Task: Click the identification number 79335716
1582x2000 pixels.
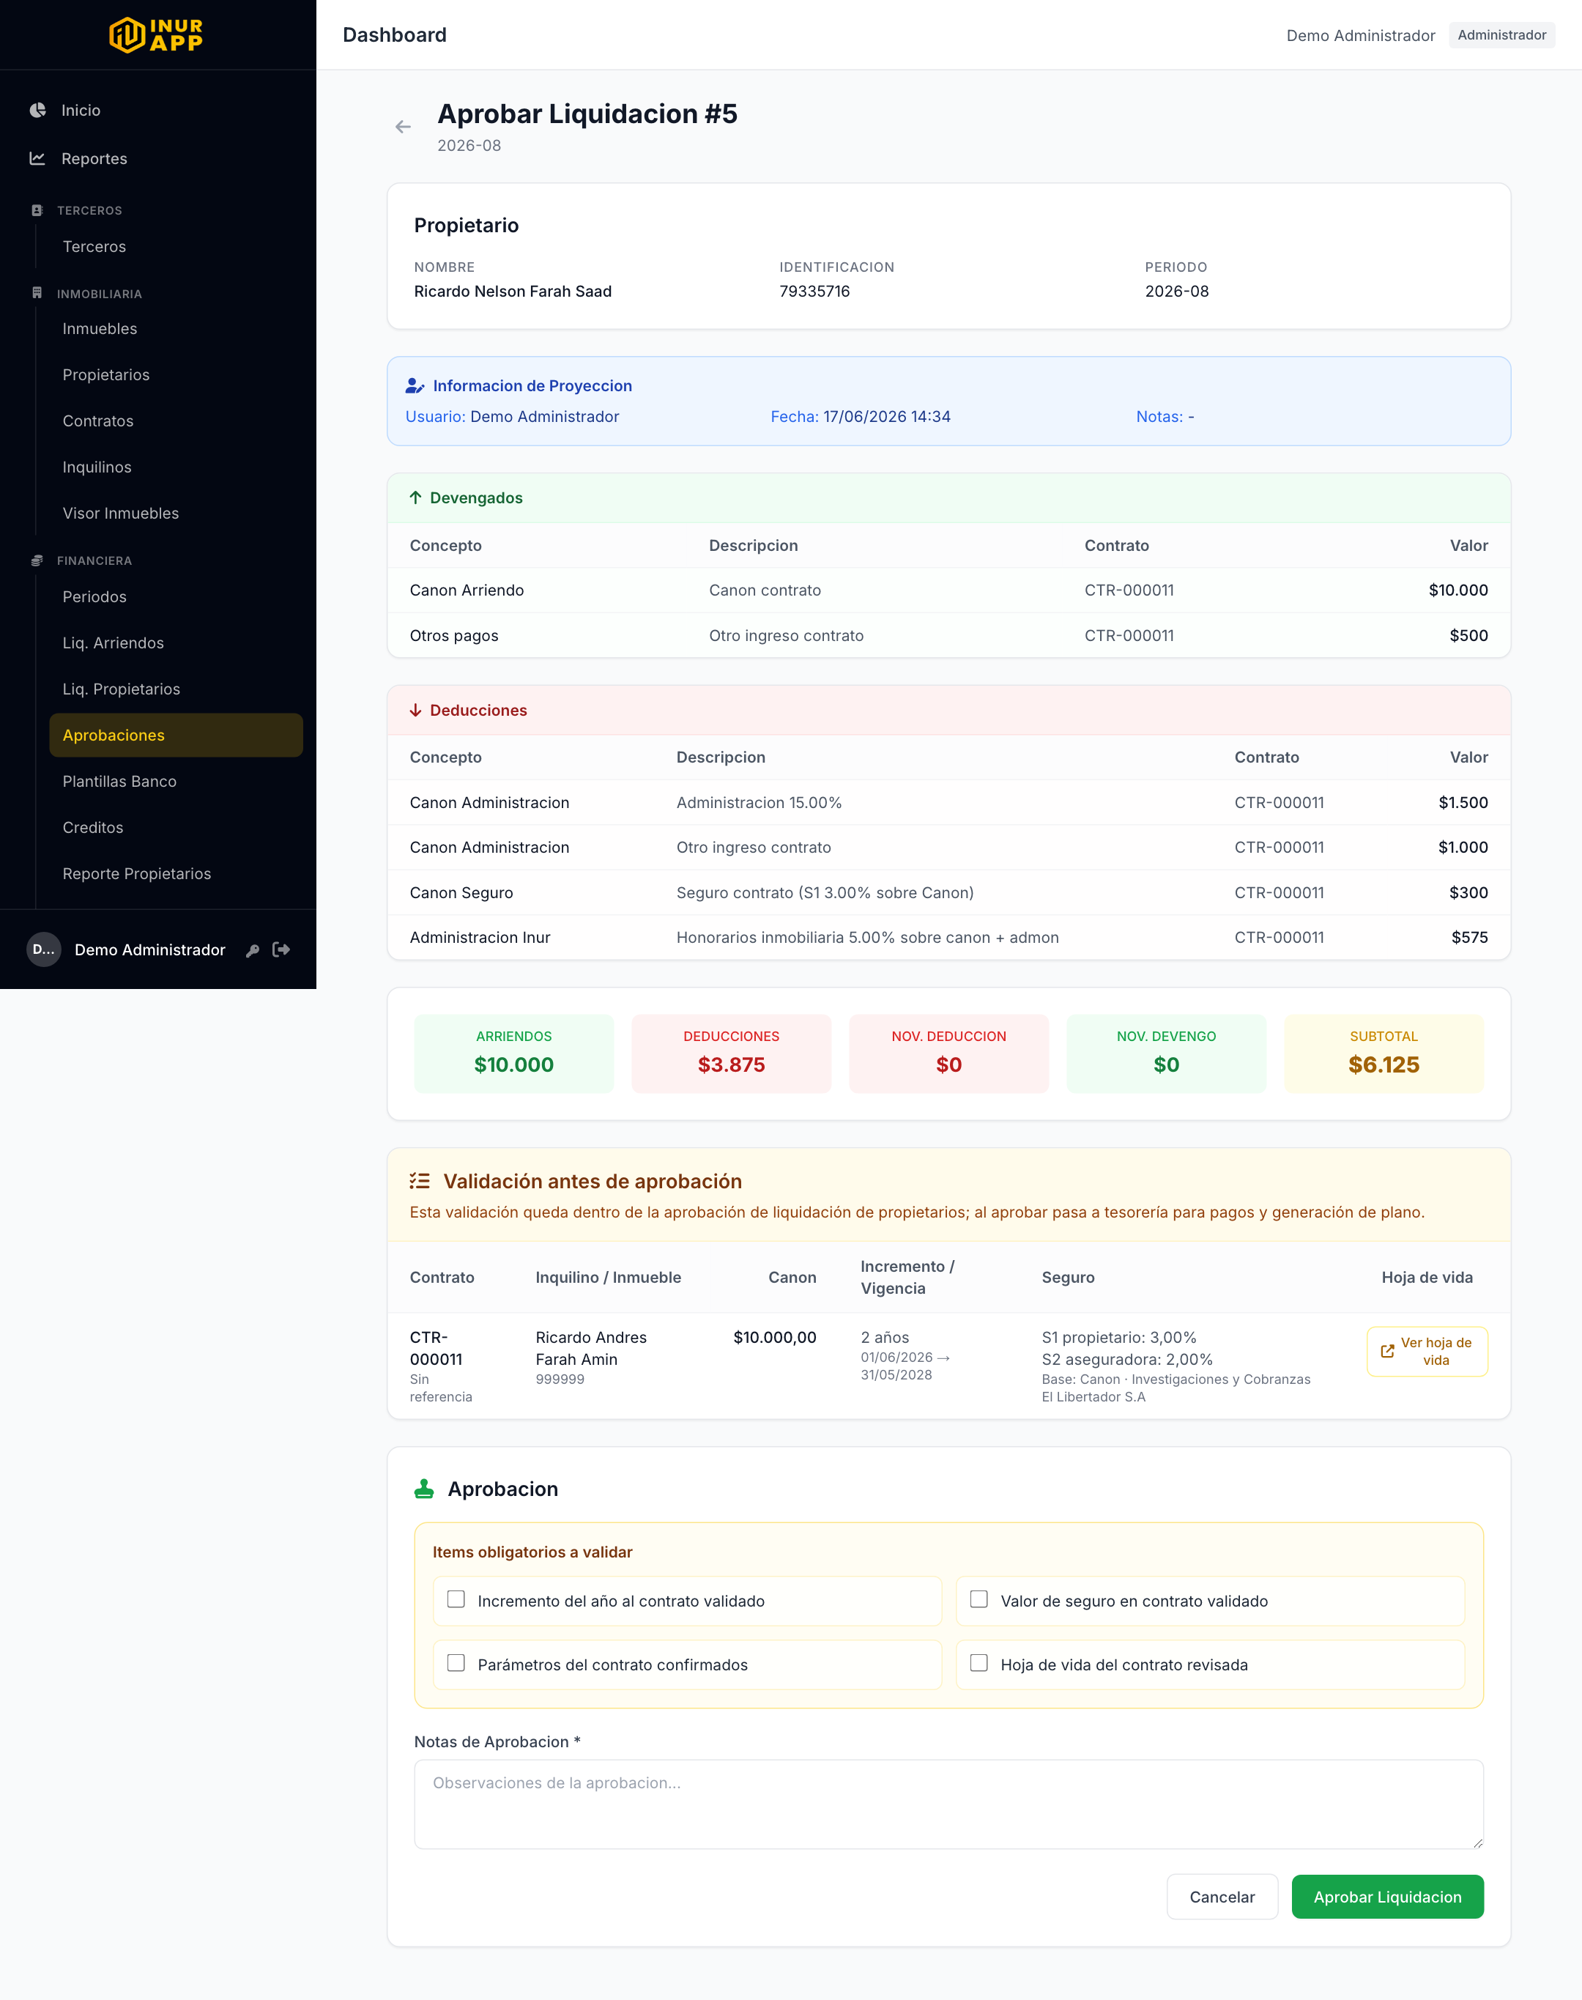Action: pos(814,291)
